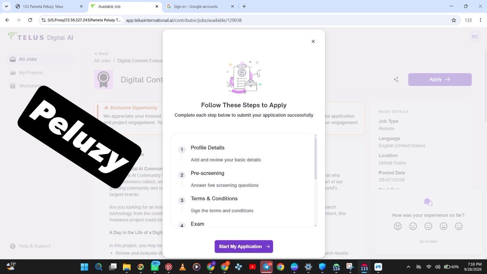This screenshot has height=274, width=487.
Task: Open Windows Security shield on taskbar
Action: 322,267
